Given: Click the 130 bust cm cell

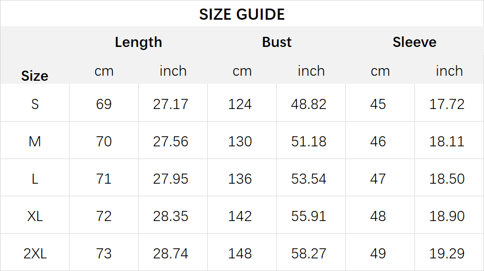Looking at the screenshot, I should coord(240,141).
